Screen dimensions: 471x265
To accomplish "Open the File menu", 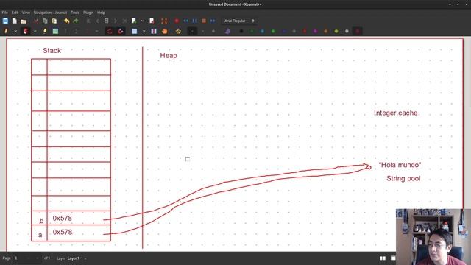I will click(5, 13).
